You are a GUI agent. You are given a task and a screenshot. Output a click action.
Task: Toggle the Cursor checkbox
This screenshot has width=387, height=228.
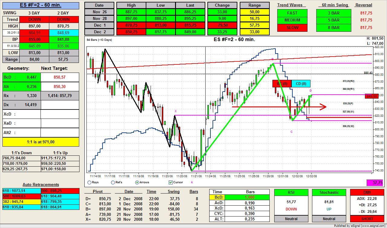click(x=171, y=182)
